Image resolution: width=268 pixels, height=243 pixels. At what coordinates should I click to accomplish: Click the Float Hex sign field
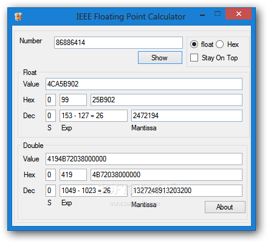click(50, 100)
